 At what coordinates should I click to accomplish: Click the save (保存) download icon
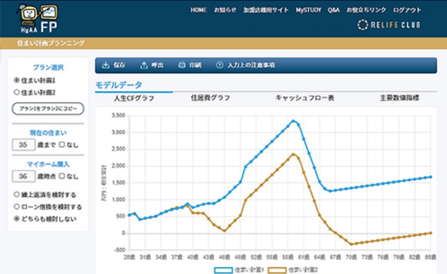106,65
